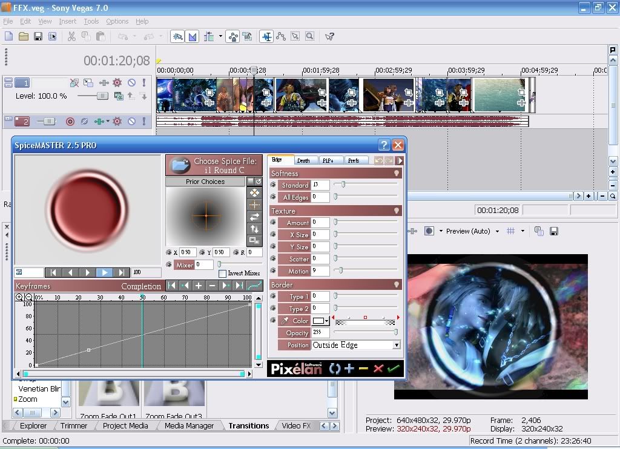
Task: Click the red X in the Pixelan bar
Action: [x=378, y=369]
